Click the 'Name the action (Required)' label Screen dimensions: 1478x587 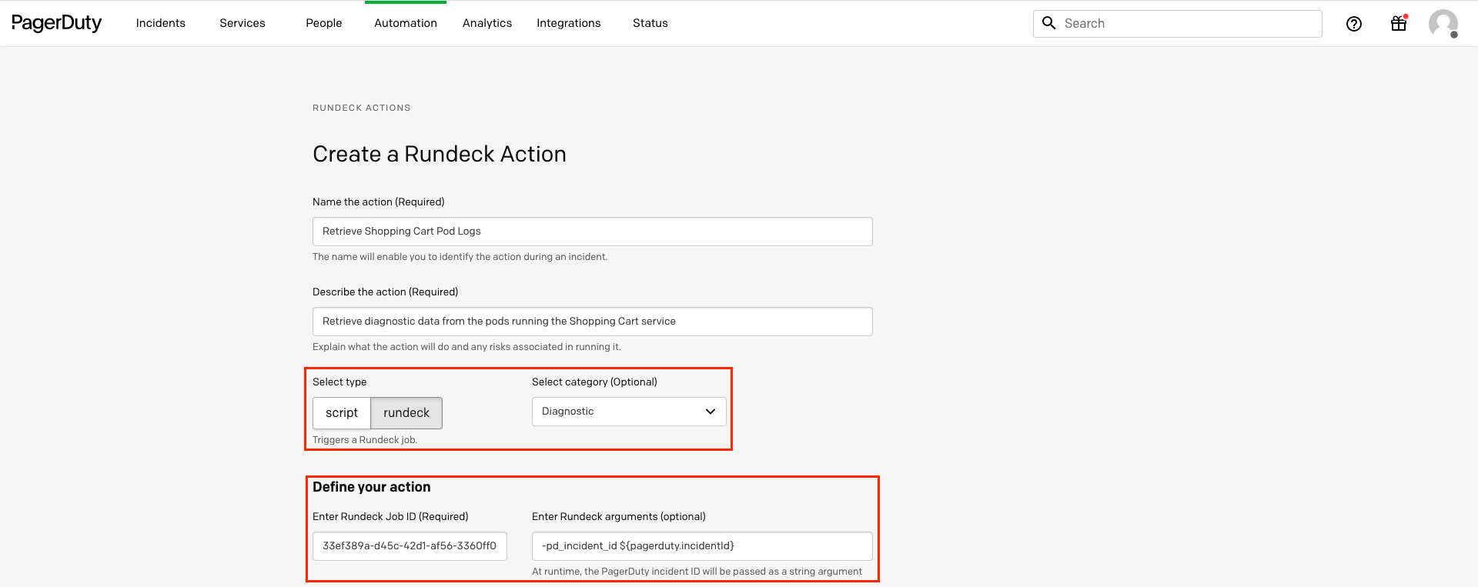click(379, 202)
